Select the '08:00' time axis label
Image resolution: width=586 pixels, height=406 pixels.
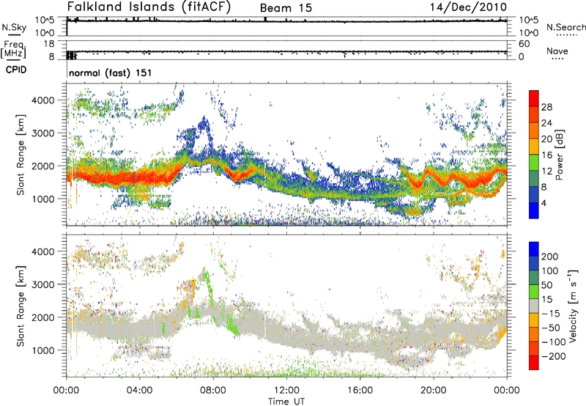[213, 391]
